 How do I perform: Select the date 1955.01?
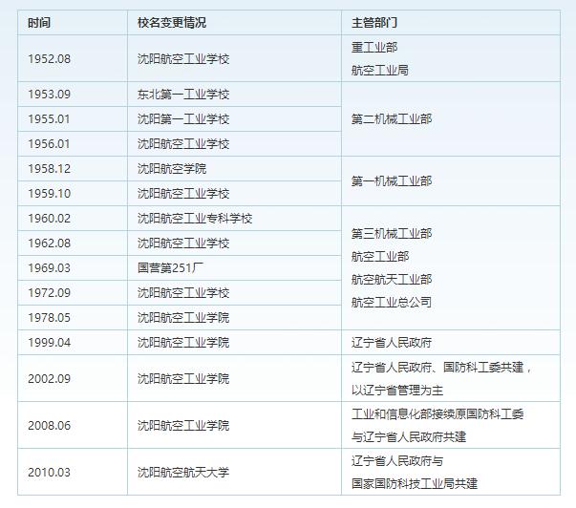(x=49, y=119)
